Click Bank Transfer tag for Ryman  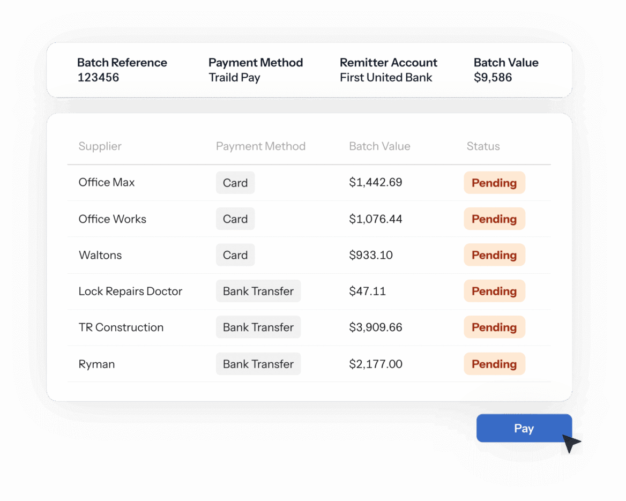click(x=258, y=364)
